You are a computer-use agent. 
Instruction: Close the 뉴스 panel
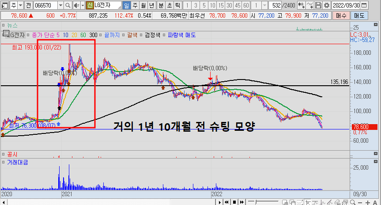(376, 25)
